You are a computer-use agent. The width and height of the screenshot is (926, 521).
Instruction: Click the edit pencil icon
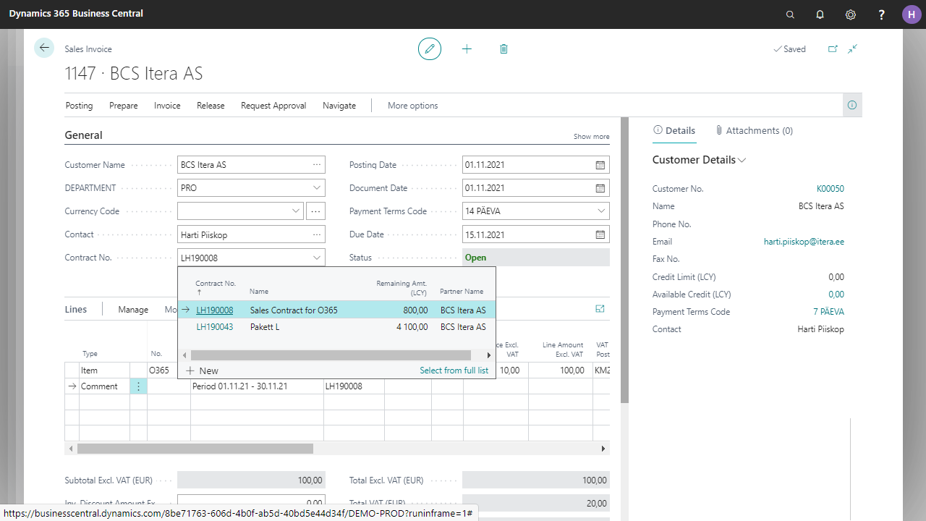click(x=430, y=48)
